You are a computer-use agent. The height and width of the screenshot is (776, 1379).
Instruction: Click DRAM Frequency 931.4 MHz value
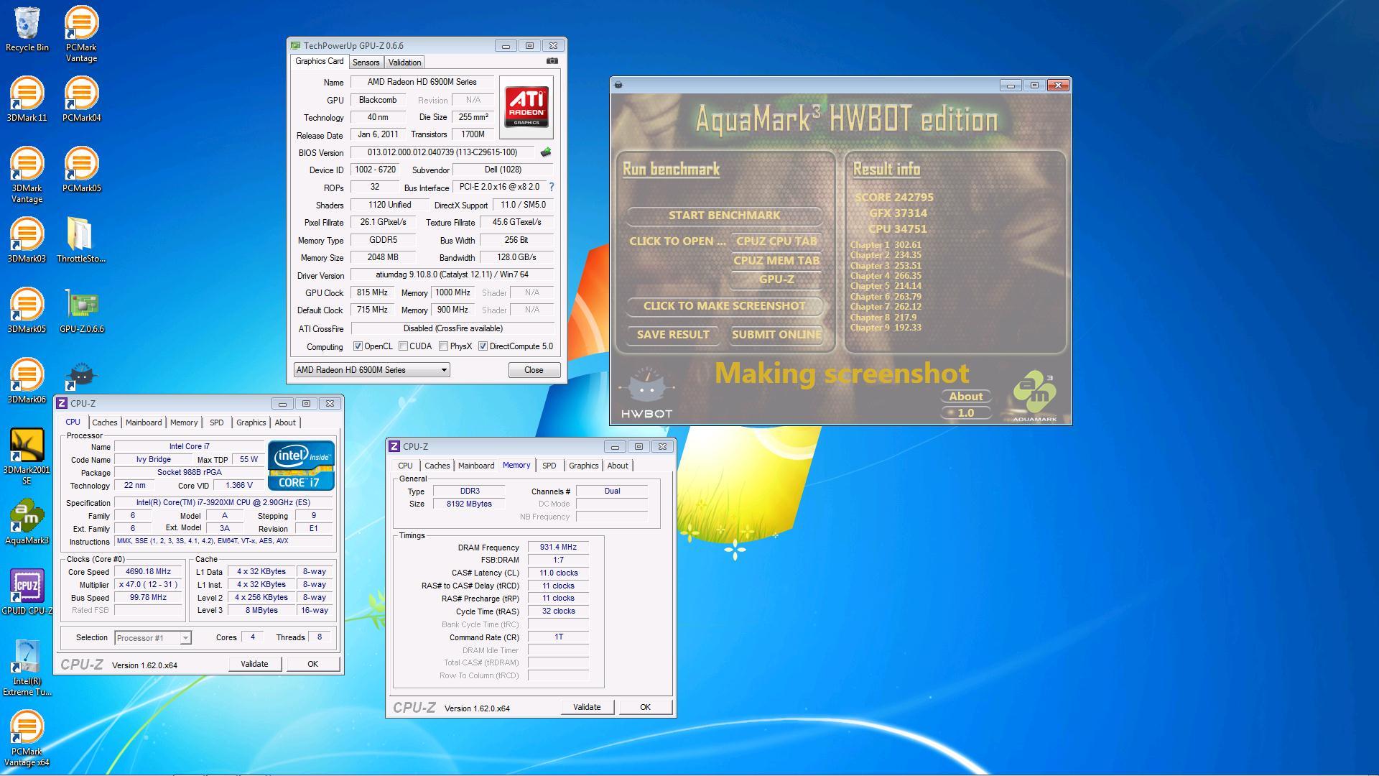tap(558, 548)
